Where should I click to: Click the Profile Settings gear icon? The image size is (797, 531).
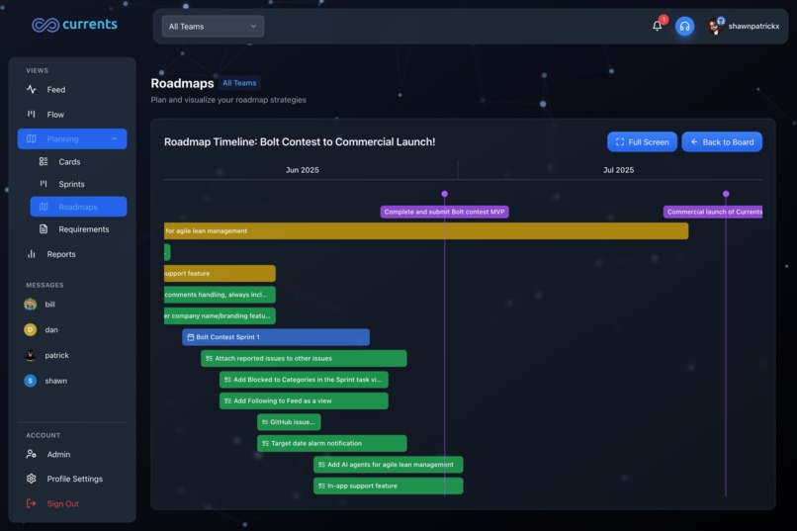[32, 479]
